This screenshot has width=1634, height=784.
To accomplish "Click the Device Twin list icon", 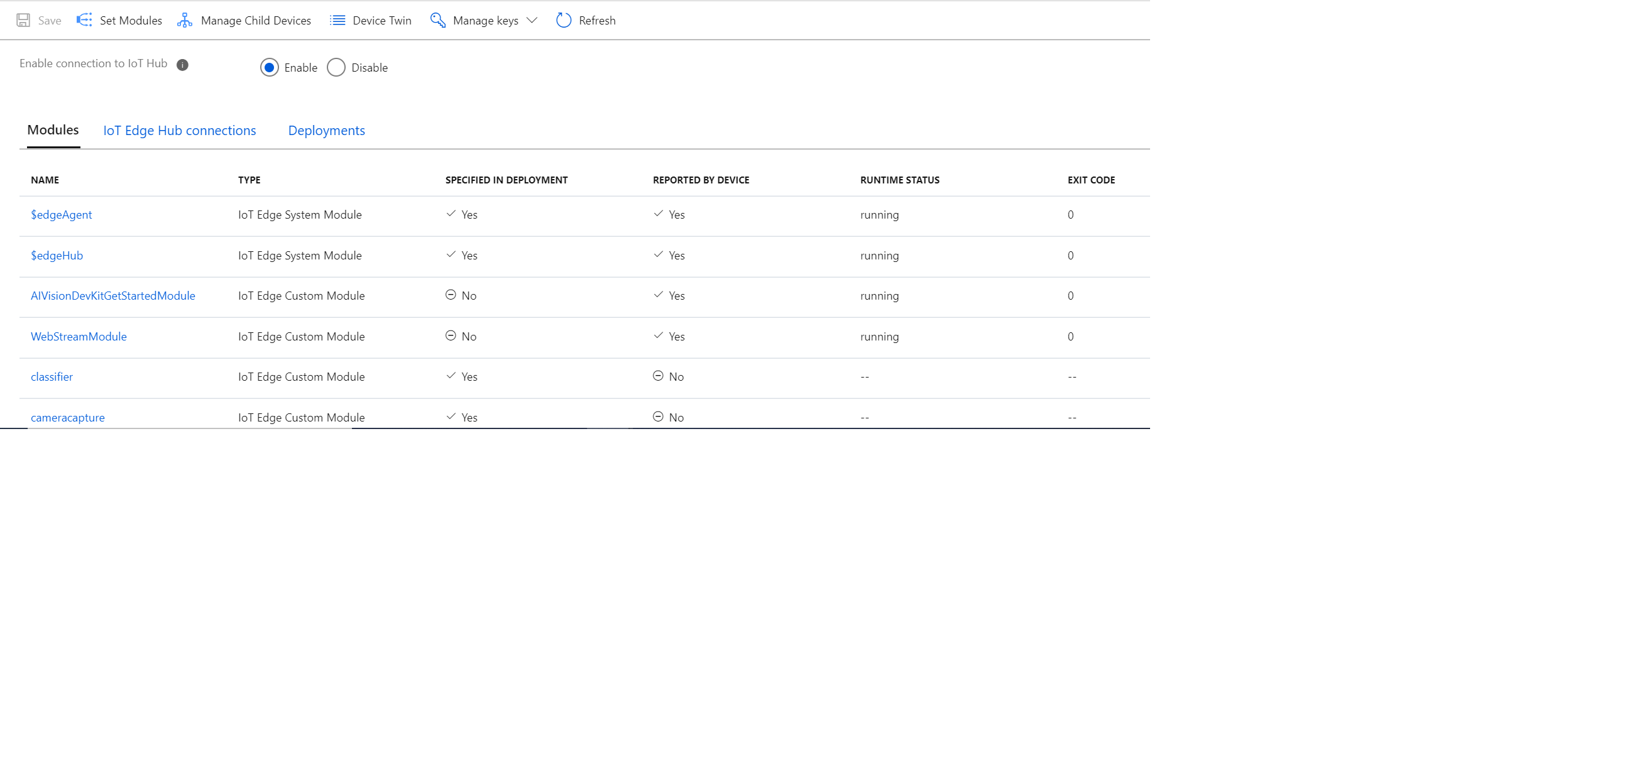I will [337, 20].
